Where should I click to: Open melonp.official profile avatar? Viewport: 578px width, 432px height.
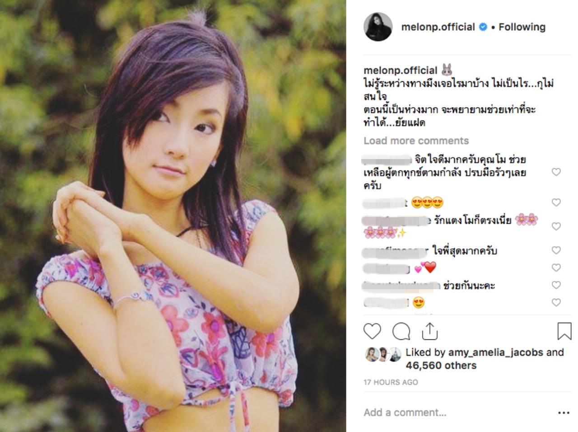(x=378, y=27)
